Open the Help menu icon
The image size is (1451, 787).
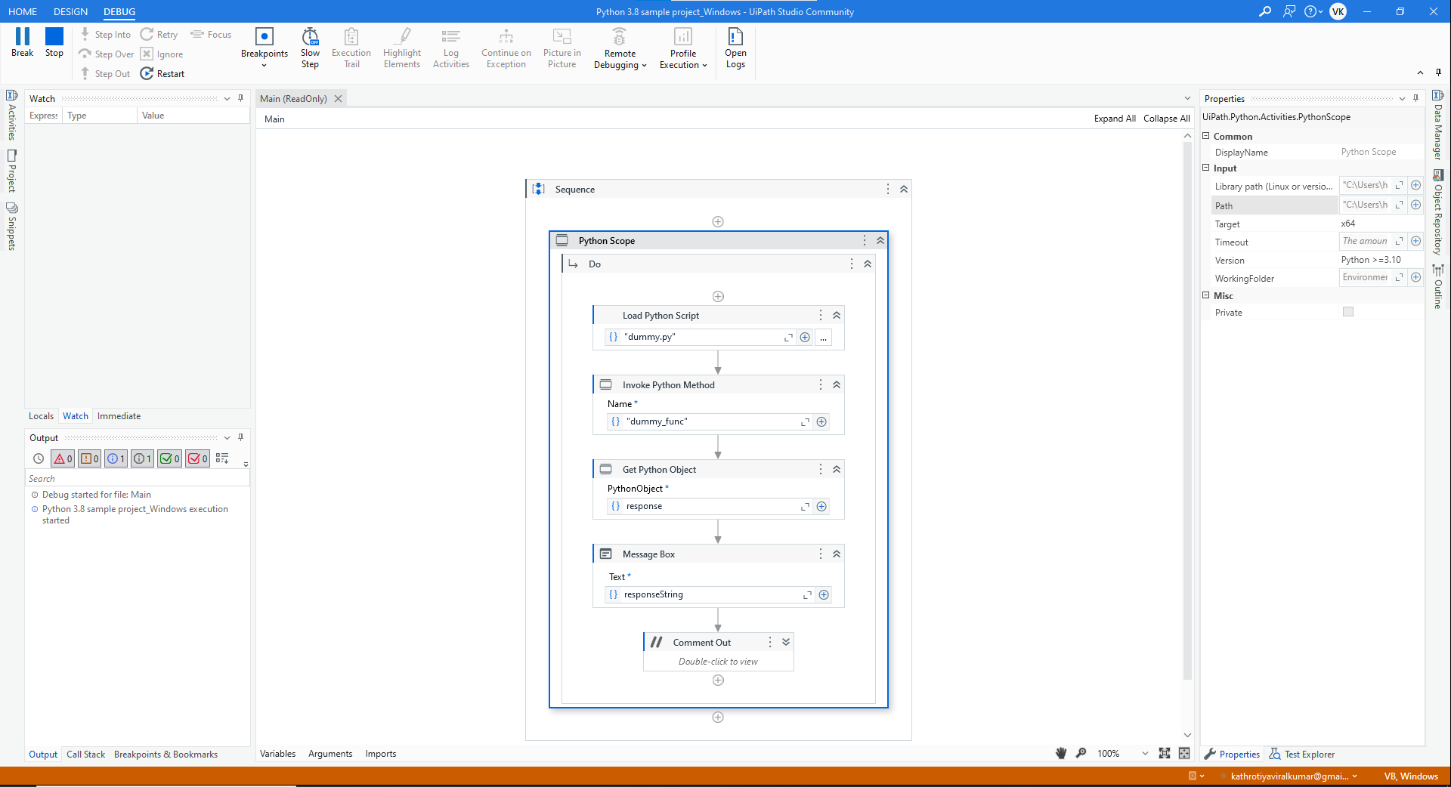tap(1313, 11)
